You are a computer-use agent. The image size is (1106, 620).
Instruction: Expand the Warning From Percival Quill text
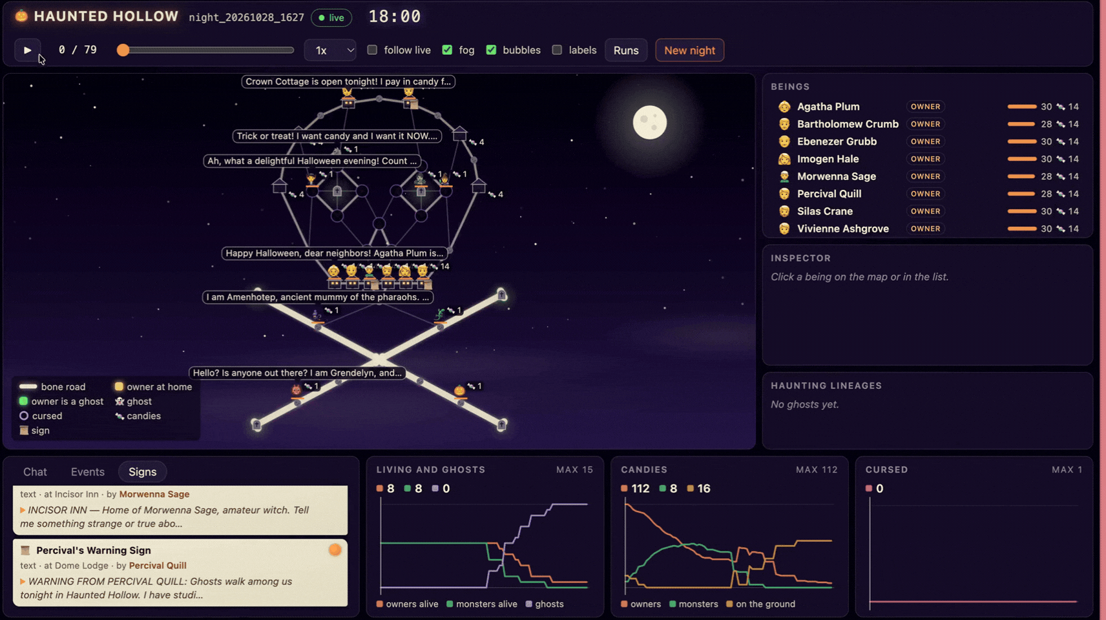pyautogui.click(x=23, y=581)
